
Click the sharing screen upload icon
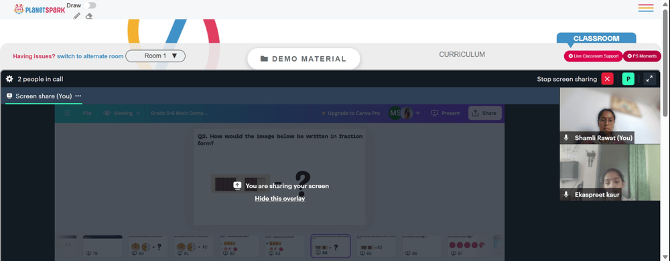238,186
